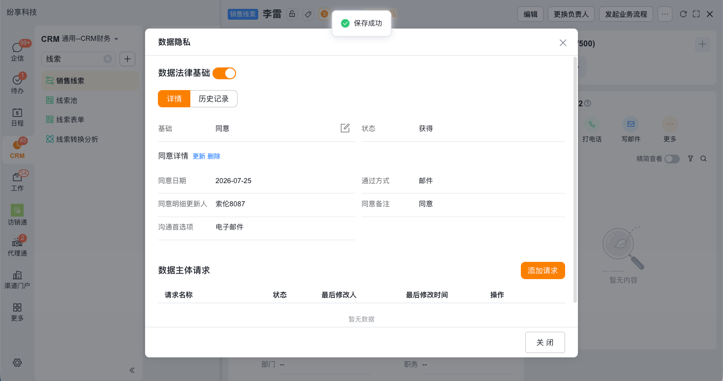This screenshot has width=723, height=381.
Task: Open the more actions ellipsis button in the header
Action: tap(665, 14)
